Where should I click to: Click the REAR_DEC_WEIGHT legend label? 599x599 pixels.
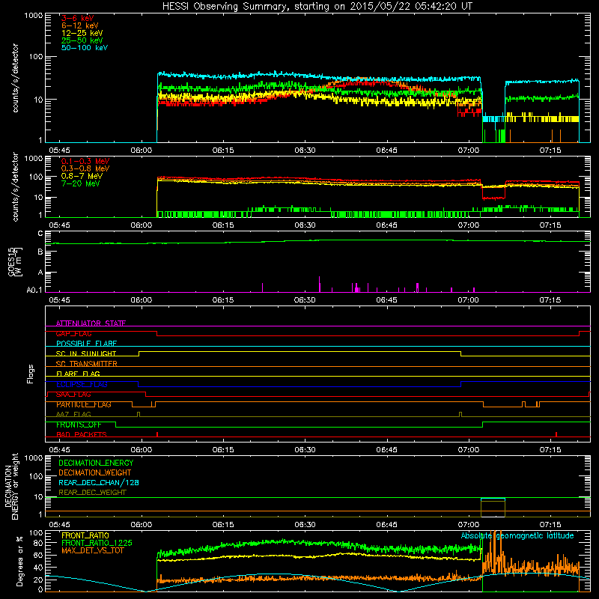tap(92, 493)
